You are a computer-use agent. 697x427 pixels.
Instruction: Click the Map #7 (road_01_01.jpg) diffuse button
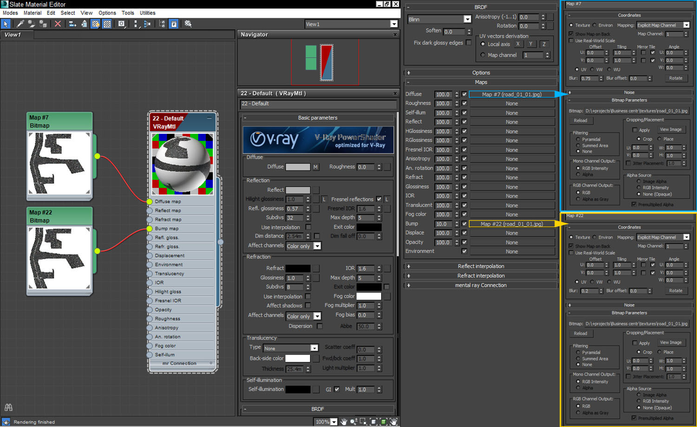click(x=512, y=94)
